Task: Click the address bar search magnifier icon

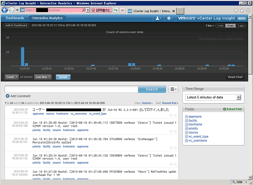Action: (84, 10)
